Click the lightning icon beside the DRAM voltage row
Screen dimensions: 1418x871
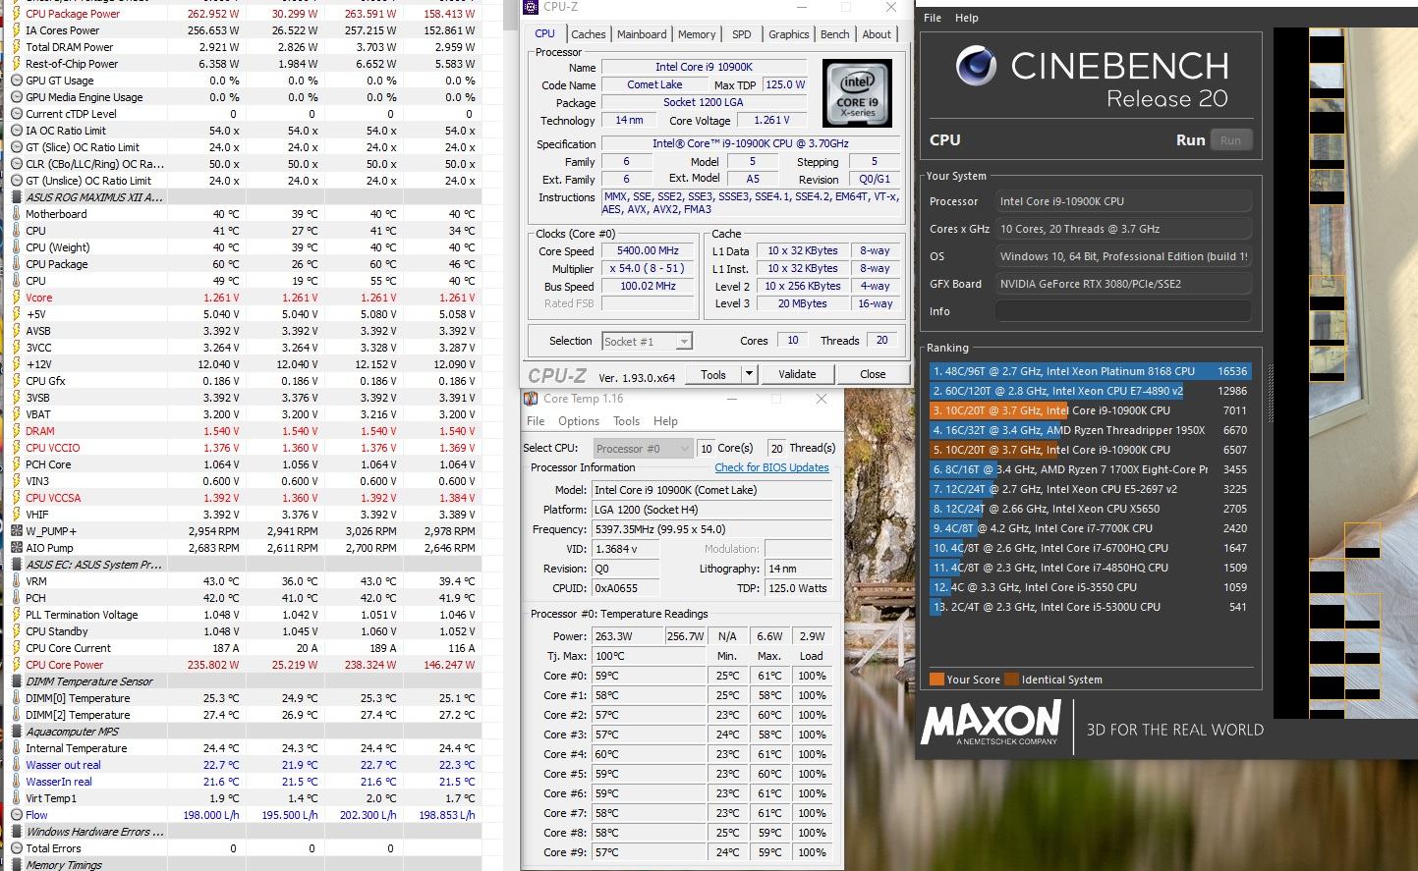click(16, 431)
